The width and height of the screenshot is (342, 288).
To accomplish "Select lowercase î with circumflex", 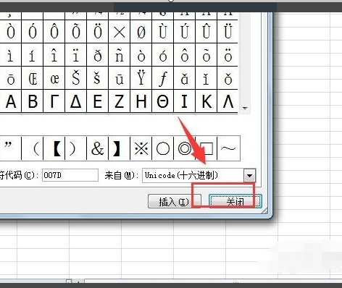I will click(x=54, y=55).
